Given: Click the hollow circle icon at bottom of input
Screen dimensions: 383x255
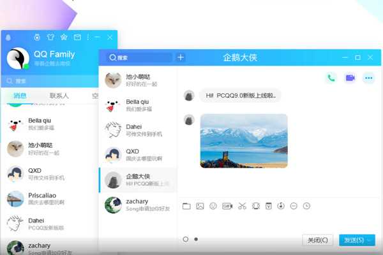Looking at the screenshot, I should (x=186, y=240).
